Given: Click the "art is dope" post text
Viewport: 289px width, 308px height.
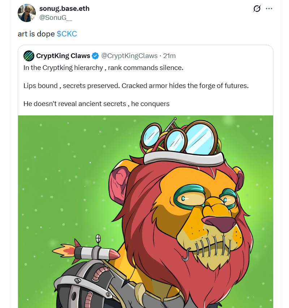Looking at the screenshot, I should click(36, 34).
